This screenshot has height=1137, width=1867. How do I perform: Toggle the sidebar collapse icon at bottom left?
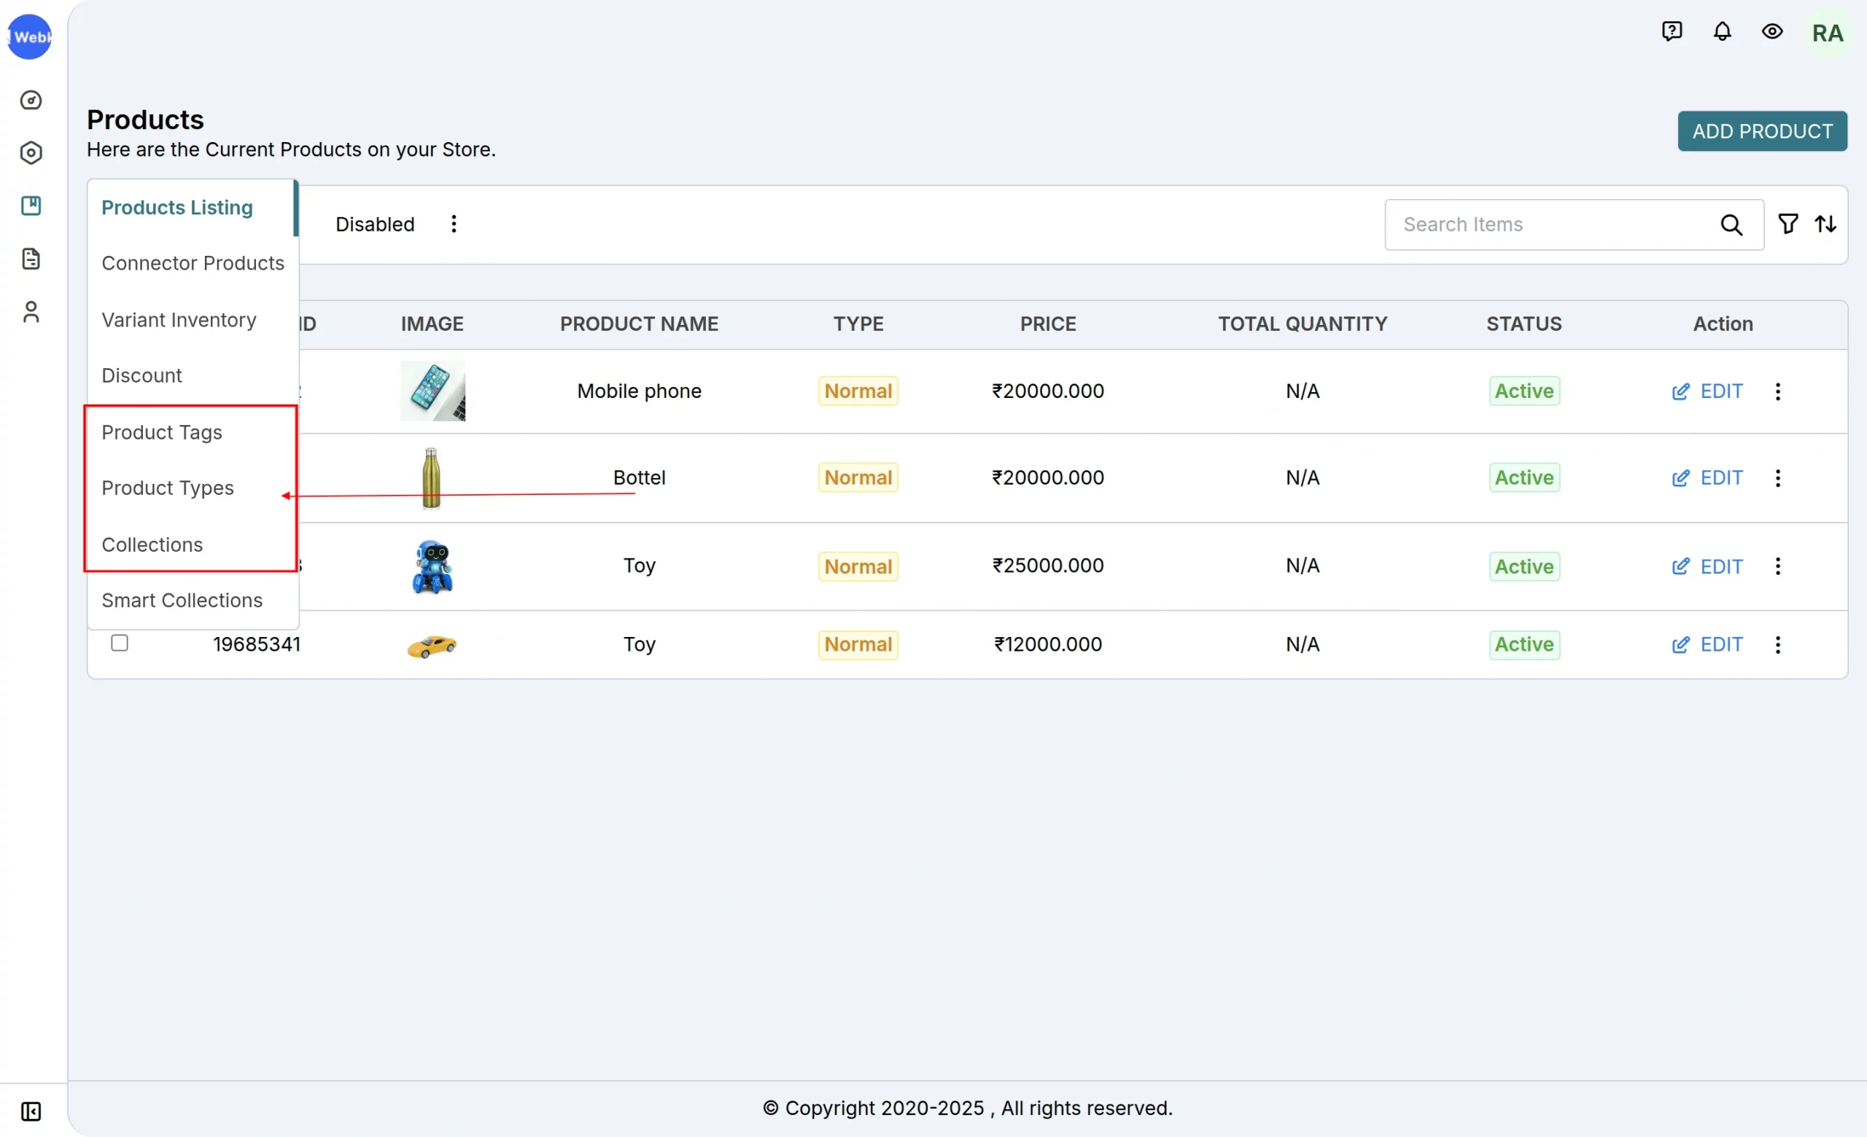click(x=31, y=1112)
